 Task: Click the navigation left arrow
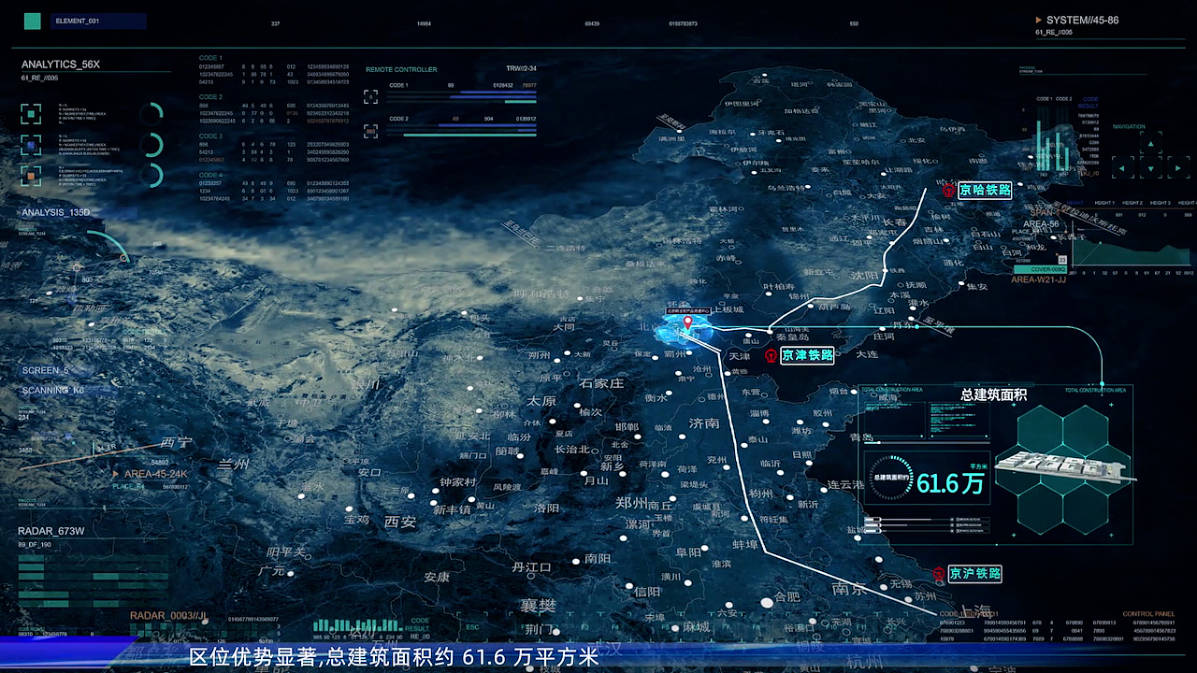click(1123, 166)
